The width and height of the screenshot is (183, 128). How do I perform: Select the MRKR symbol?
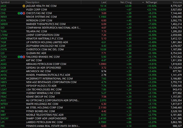(4, 24)
